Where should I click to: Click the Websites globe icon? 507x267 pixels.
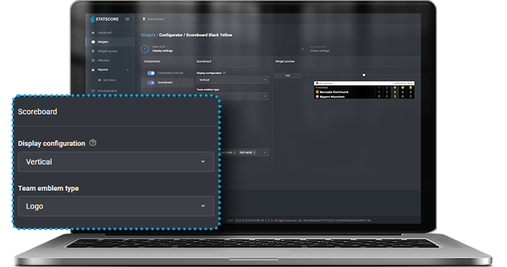pyautogui.click(x=93, y=61)
